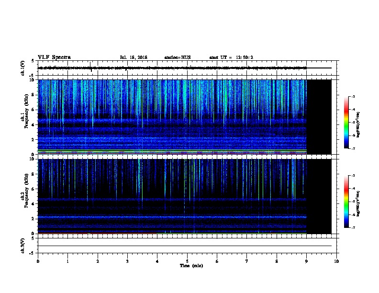Click the "4" kHz tick on ch.2 spectrogram
The image size is (379, 293).
[33, 204]
